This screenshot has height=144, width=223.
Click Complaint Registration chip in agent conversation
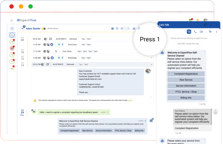pos(69,131)
